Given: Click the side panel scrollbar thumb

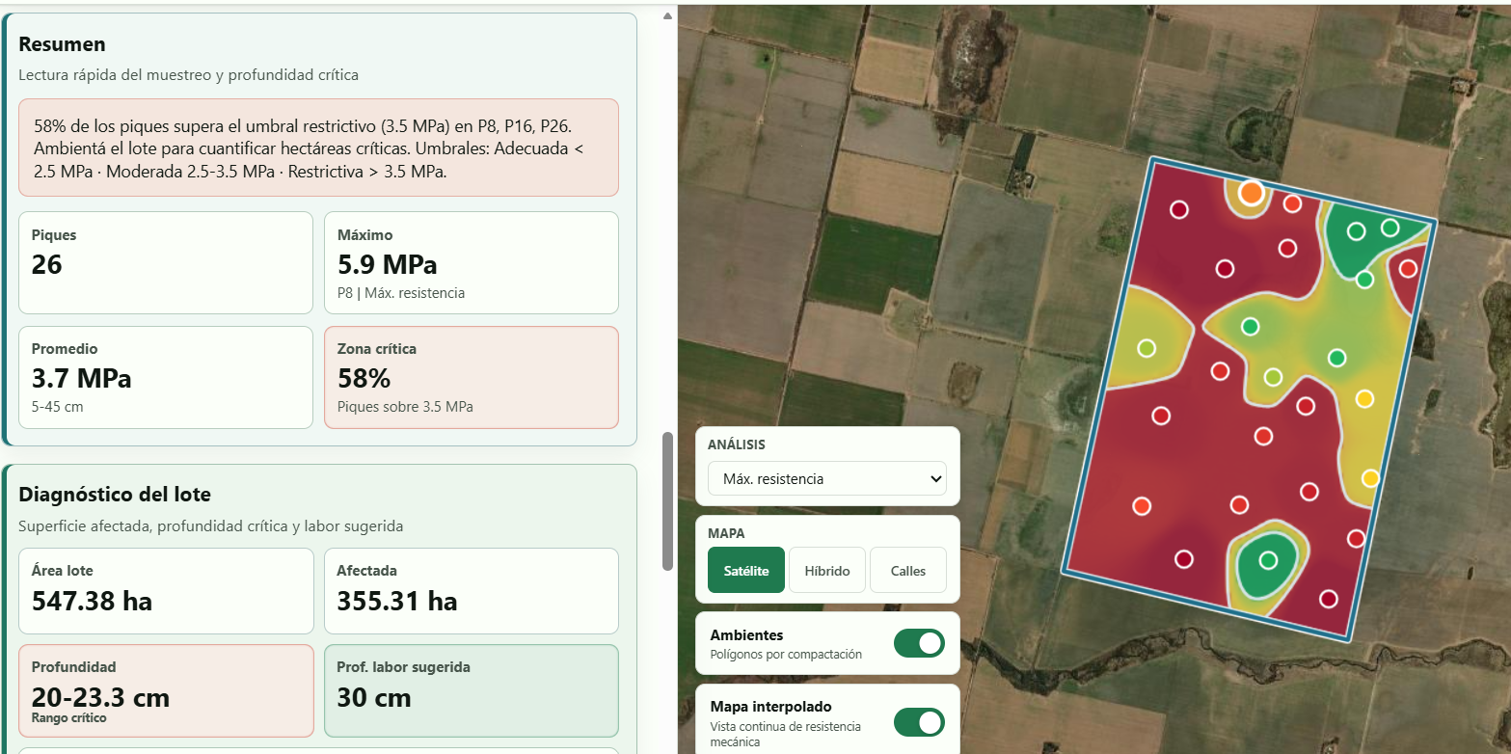Looking at the screenshot, I should tap(667, 500).
